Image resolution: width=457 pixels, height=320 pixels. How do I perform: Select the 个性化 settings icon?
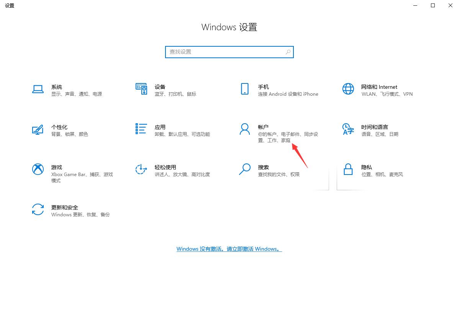pos(38,130)
